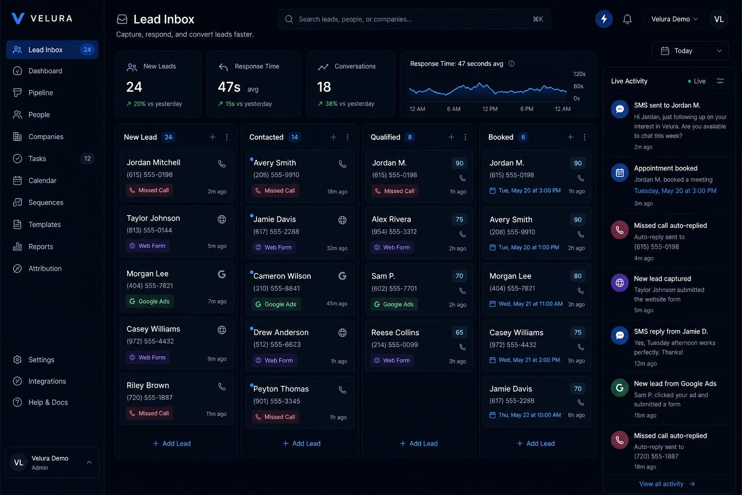The width and height of the screenshot is (742, 495).
Task: Open Calendar in the sidebar
Action: point(52,181)
